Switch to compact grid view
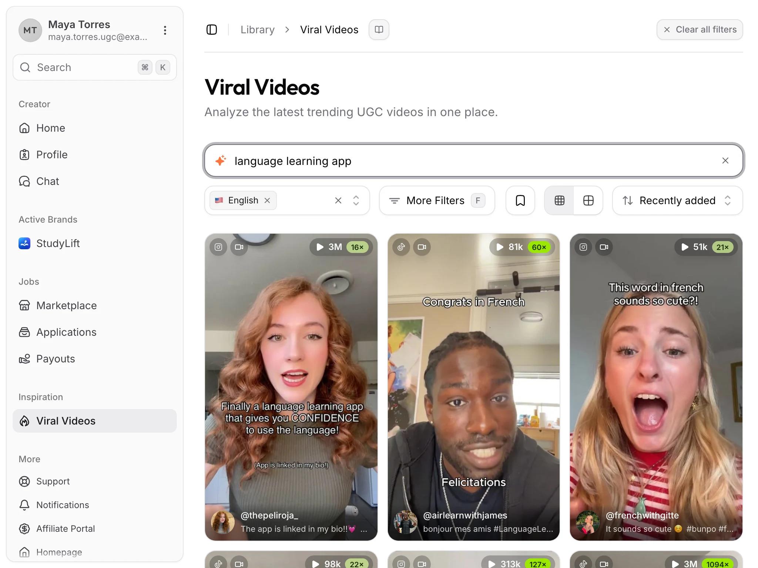758x568 pixels. (559, 200)
